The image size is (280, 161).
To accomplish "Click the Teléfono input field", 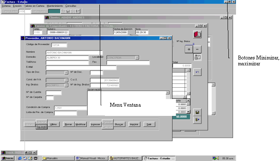I will coord(67,63).
